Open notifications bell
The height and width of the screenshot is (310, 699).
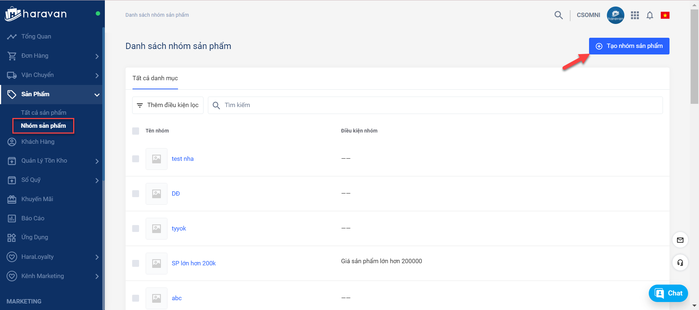pyautogui.click(x=650, y=15)
